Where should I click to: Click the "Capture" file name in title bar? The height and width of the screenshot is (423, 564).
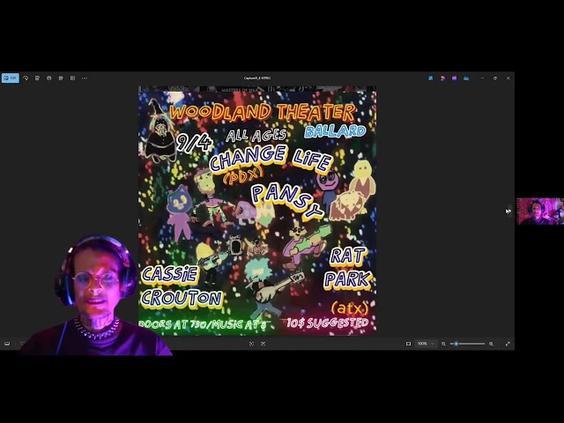(257, 78)
